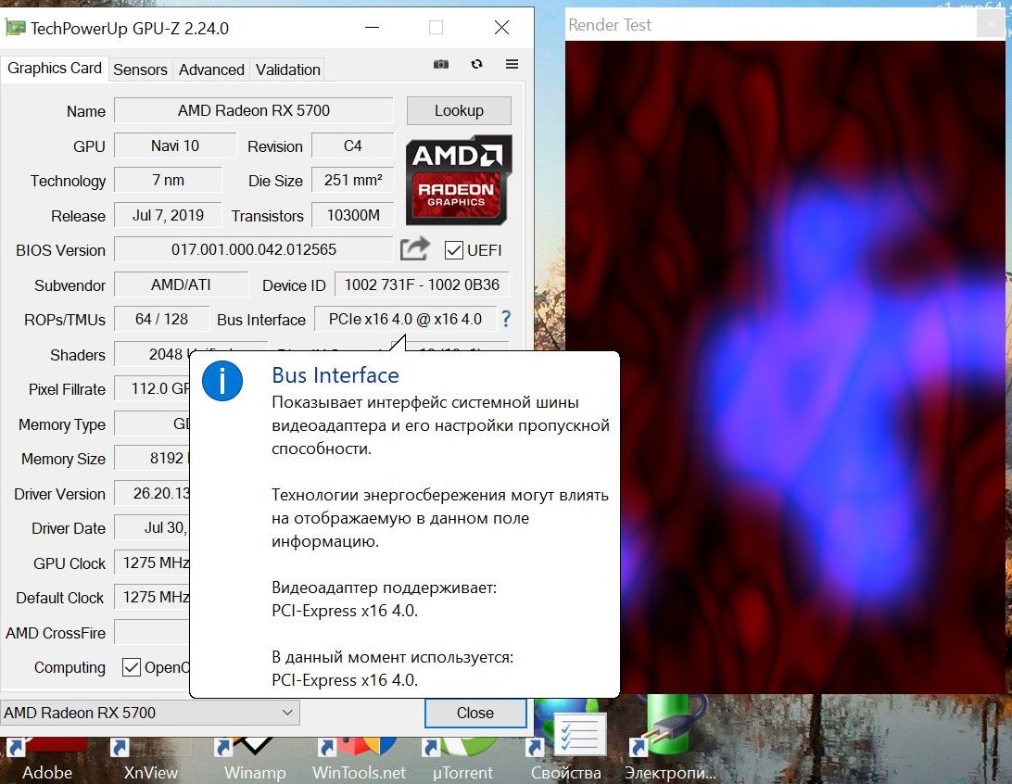Click the Subvendor field AMD/ATI
Image resolution: width=1012 pixels, height=784 pixels.
[181, 285]
